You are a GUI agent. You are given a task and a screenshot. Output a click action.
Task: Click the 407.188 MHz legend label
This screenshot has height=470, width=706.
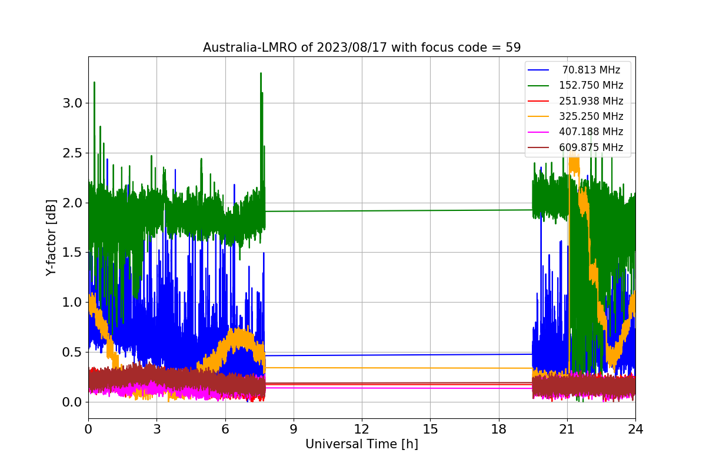(591, 132)
